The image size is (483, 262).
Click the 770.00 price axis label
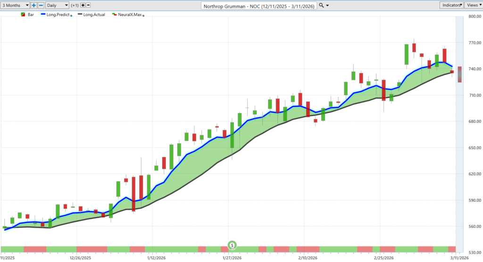(475, 43)
